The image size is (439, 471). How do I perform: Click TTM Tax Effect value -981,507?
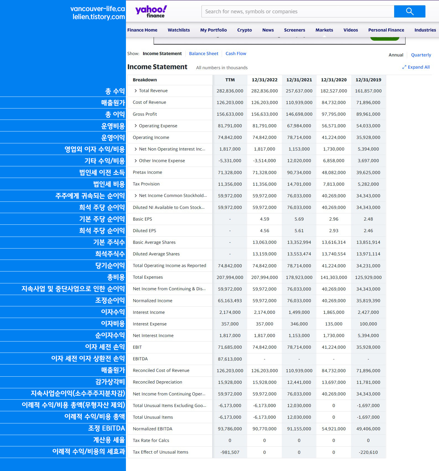pos(230,452)
